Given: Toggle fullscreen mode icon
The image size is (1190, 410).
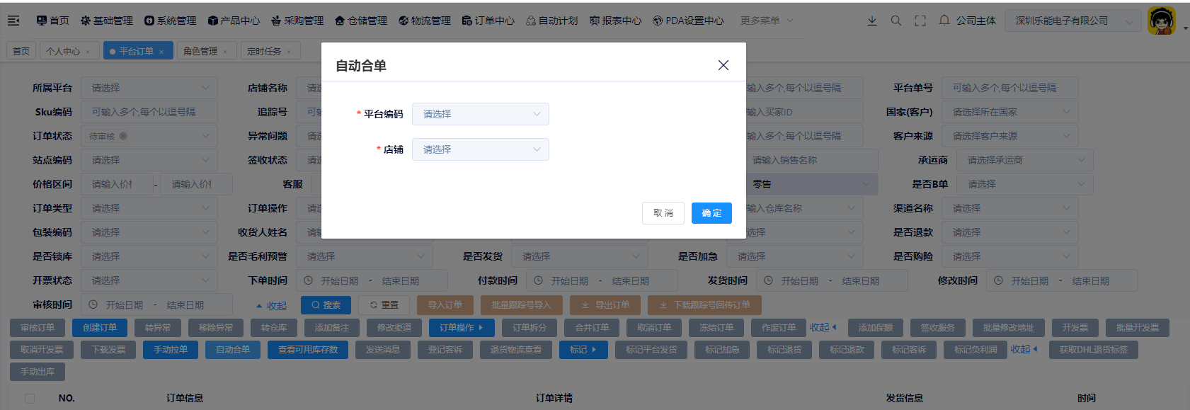Looking at the screenshot, I should [920, 21].
